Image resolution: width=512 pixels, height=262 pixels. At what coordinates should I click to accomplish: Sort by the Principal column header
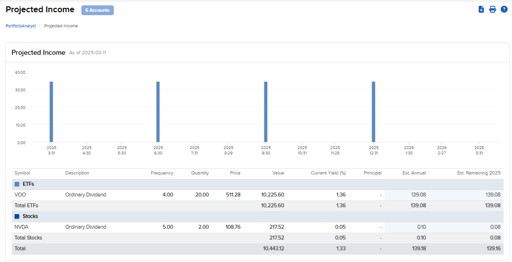click(x=373, y=173)
